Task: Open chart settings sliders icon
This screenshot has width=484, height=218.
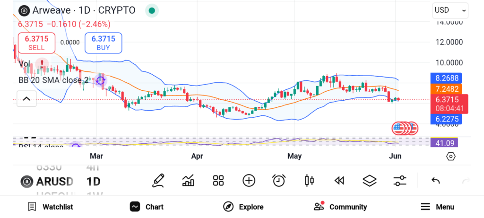Action: (400, 181)
